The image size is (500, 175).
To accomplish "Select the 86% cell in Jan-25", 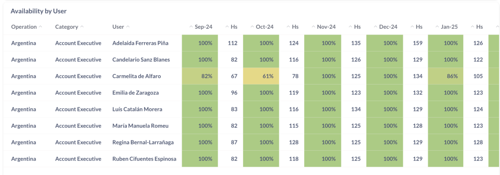I will click(445, 76).
